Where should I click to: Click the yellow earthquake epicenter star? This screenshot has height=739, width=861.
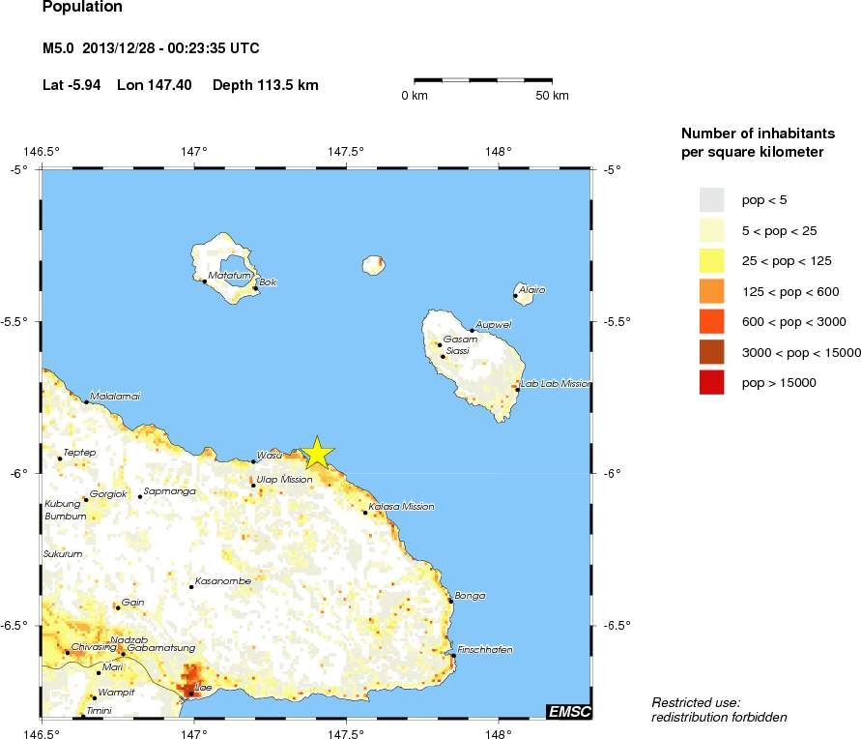pos(318,453)
